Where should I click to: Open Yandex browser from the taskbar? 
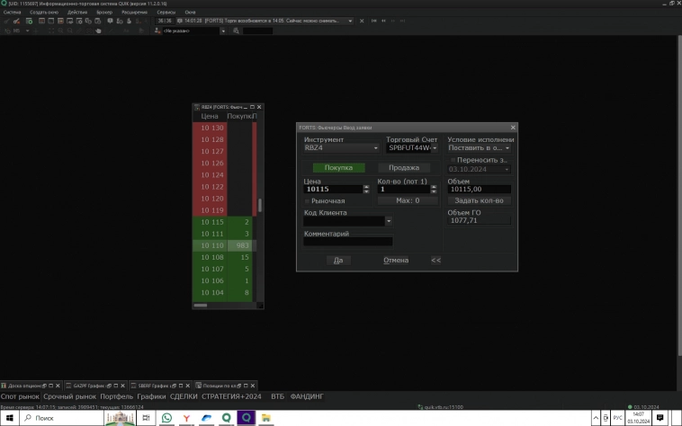pyautogui.click(x=186, y=419)
